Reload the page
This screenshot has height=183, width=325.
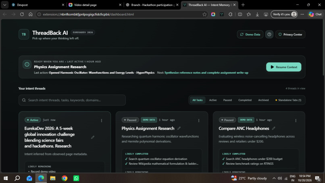[x=22, y=14]
